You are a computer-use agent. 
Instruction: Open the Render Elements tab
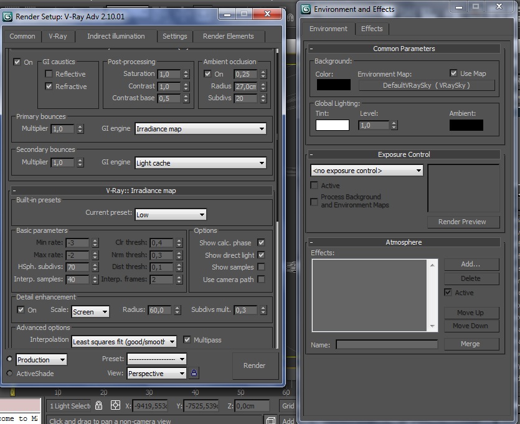[x=229, y=36]
